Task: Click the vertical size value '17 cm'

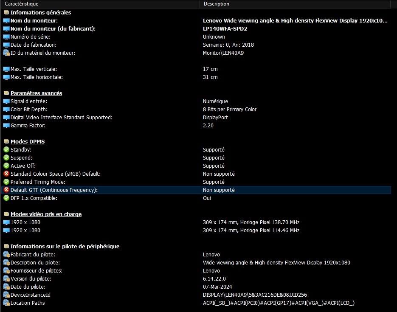Action: click(x=210, y=69)
